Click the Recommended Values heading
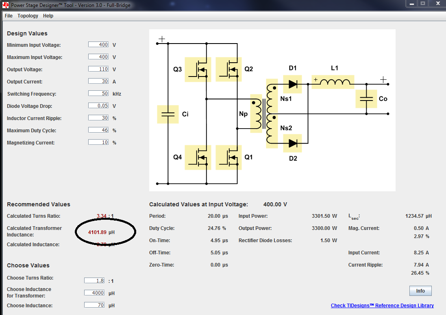Image resolution: width=446 pixels, height=315 pixels. tap(38, 204)
